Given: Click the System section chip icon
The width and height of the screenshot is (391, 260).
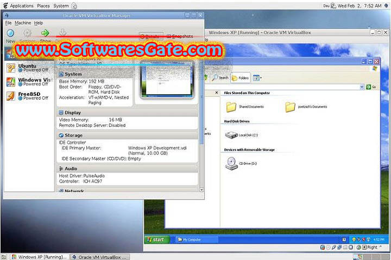Looking at the screenshot, I should pos(61,74).
